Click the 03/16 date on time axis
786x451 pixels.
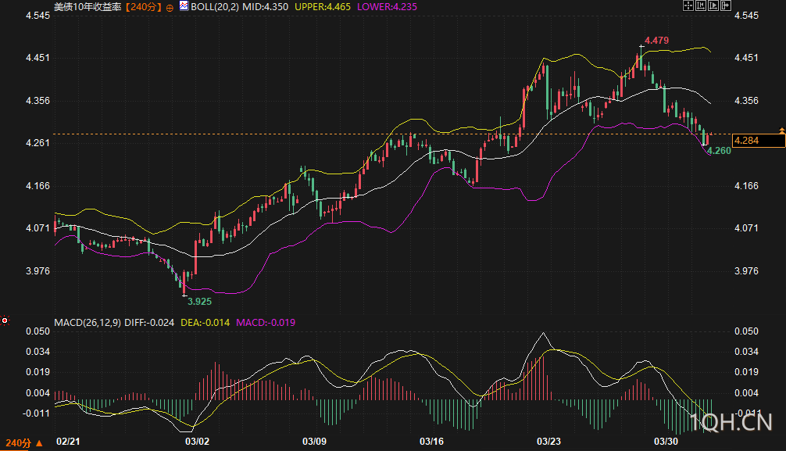pyautogui.click(x=431, y=442)
